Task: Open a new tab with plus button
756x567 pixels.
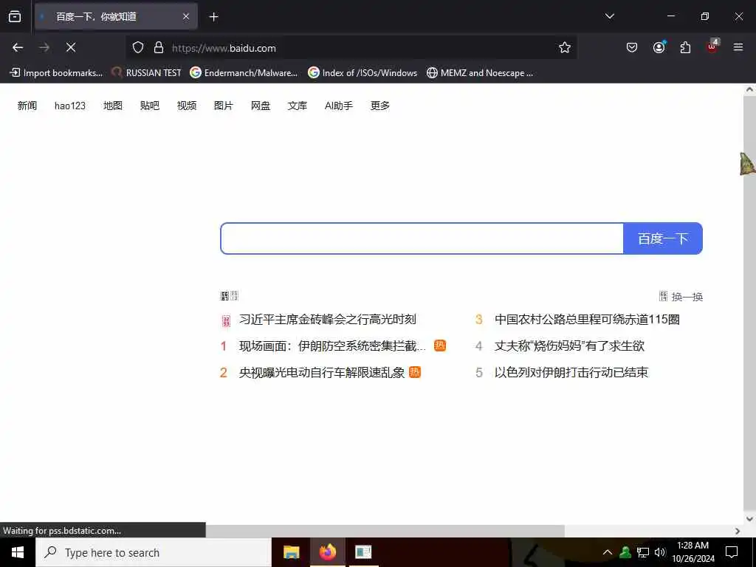Action: pyautogui.click(x=213, y=17)
